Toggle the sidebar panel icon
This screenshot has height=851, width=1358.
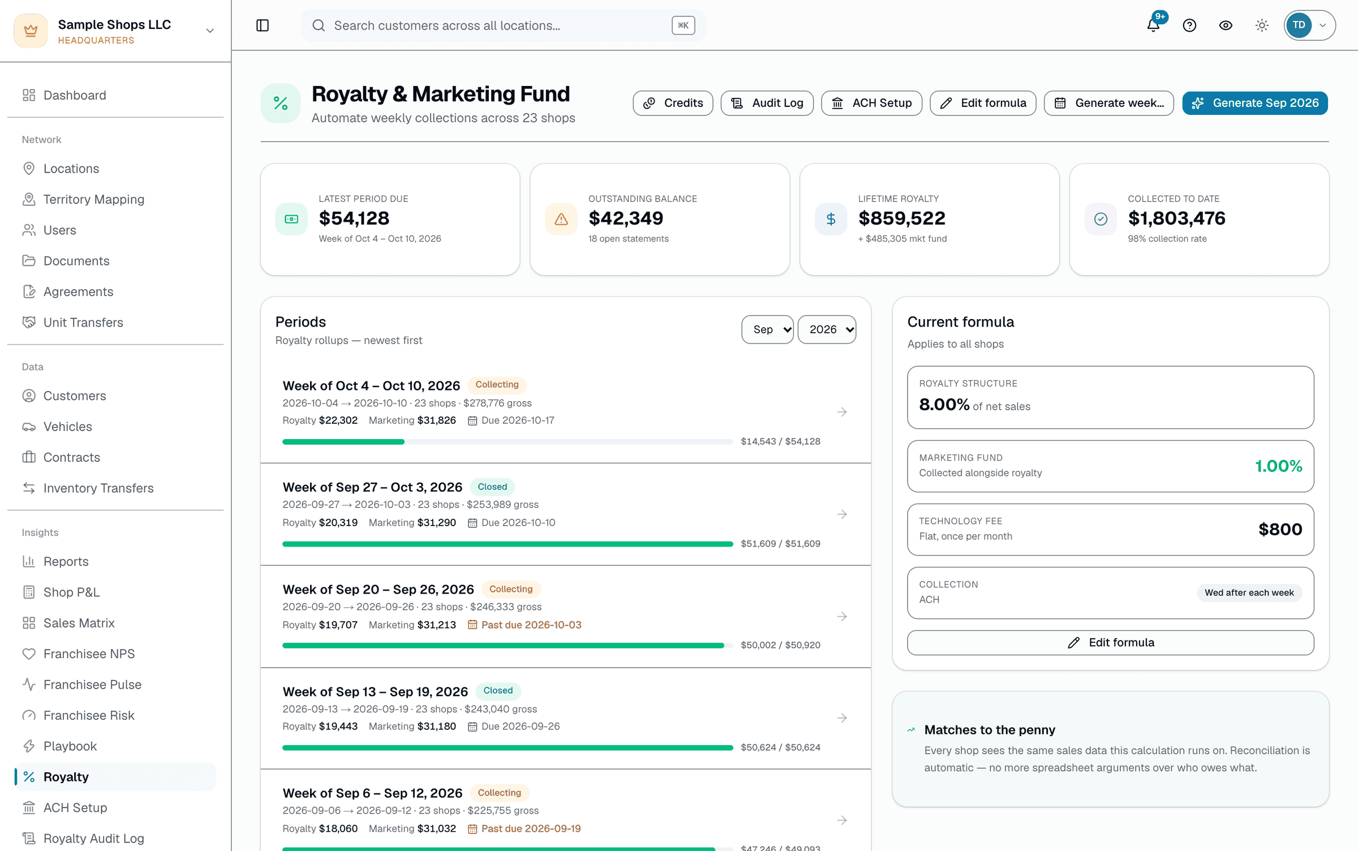(x=263, y=25)
